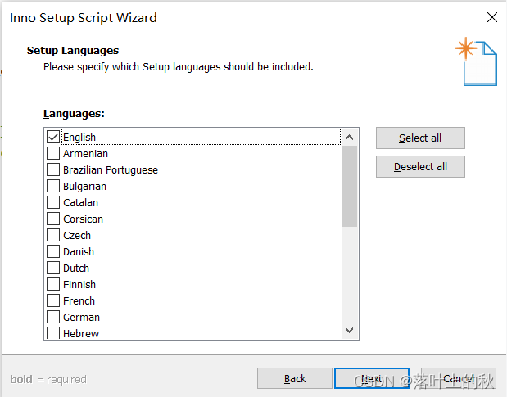Screen dimensions: 507x397
Task: Enable the Brazilian Portuguese checkbox
Action: coord(53,169)
